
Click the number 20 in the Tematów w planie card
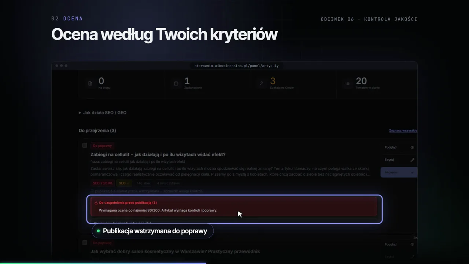pos(361,81)
